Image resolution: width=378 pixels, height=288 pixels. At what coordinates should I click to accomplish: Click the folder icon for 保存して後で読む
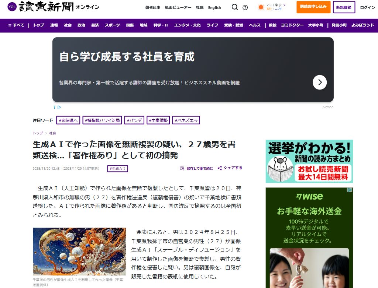click(182, 168)
